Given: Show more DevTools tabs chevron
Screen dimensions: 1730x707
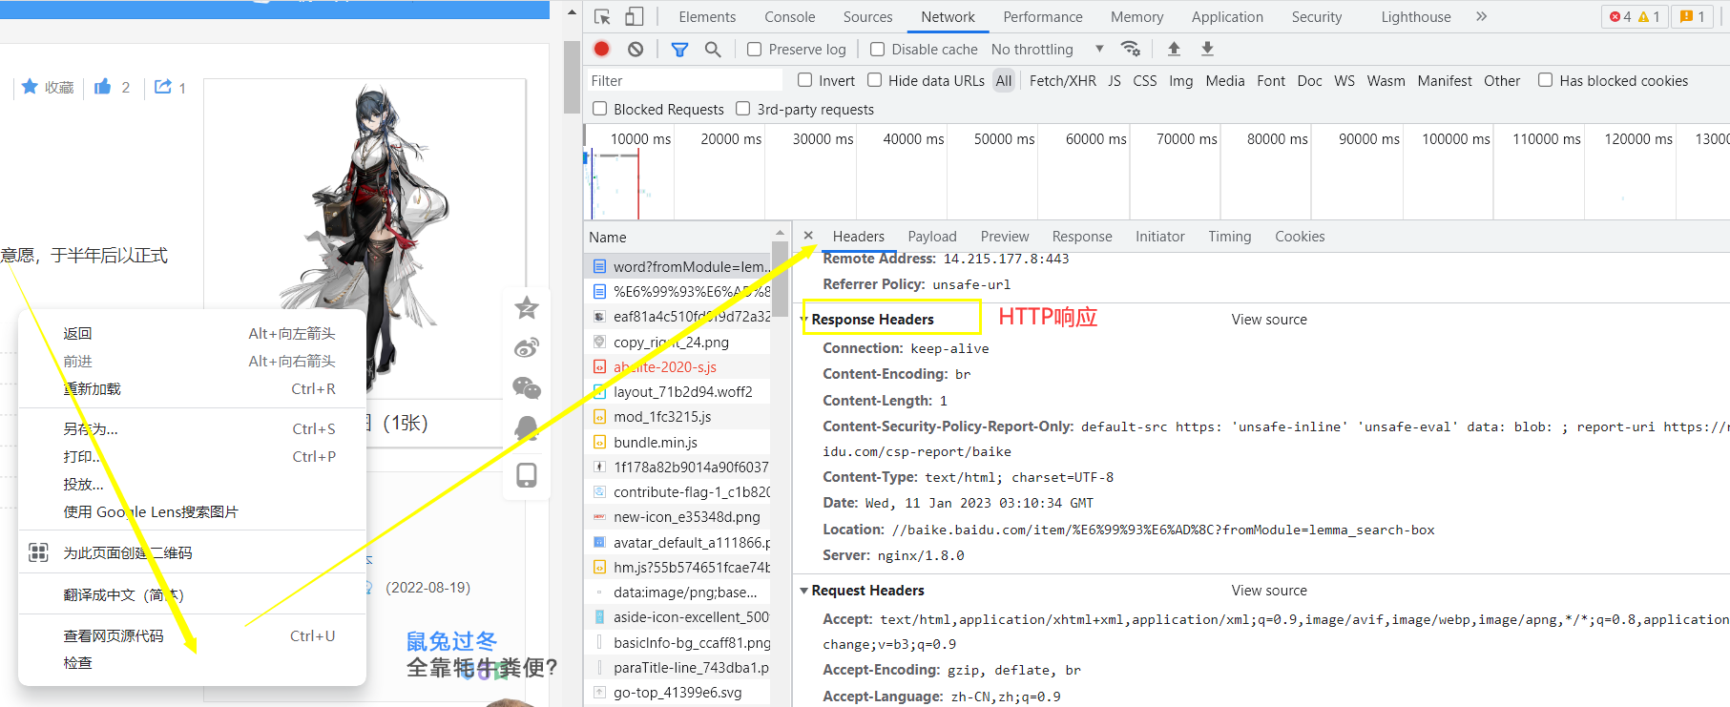Looking at the screenshot, I should click(1481, 16).
